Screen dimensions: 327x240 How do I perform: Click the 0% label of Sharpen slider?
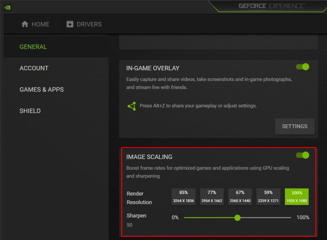175,218
